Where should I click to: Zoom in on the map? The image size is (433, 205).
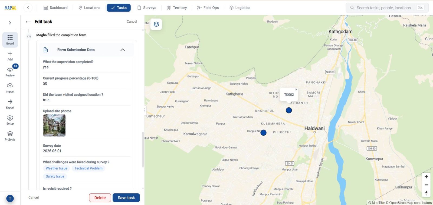tap(426, 177)
